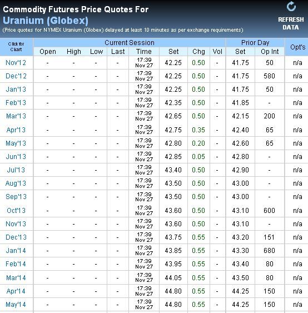Open the May'14 contract chart
The height and width of the screenshot is (313, 308).
16,305
